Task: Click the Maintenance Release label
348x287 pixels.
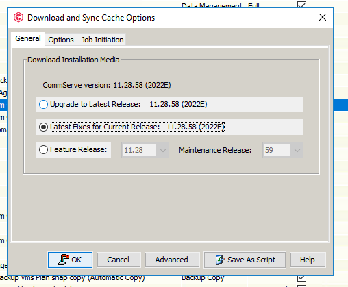Action: [x=215, y=150]
